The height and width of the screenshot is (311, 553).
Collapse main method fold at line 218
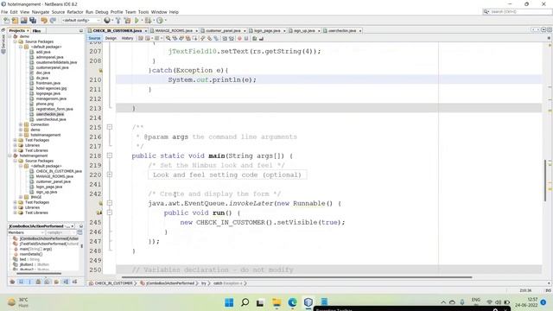(x=110, y=155)
